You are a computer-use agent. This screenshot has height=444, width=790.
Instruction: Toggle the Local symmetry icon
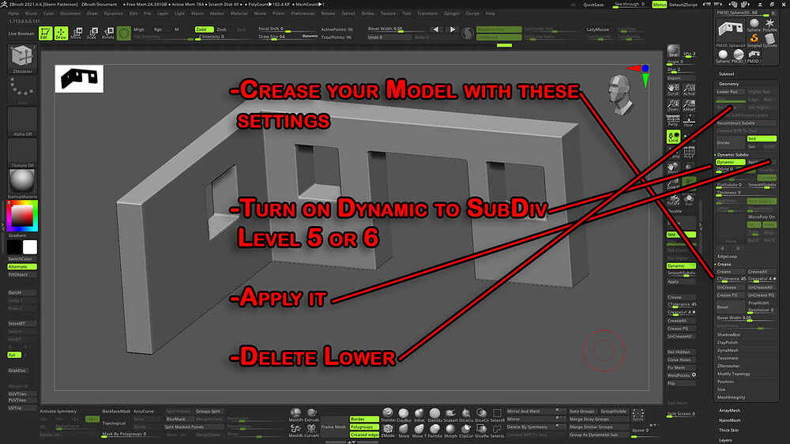(x=673, y=137)
